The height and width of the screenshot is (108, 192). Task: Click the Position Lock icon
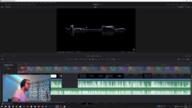[96, 59]
